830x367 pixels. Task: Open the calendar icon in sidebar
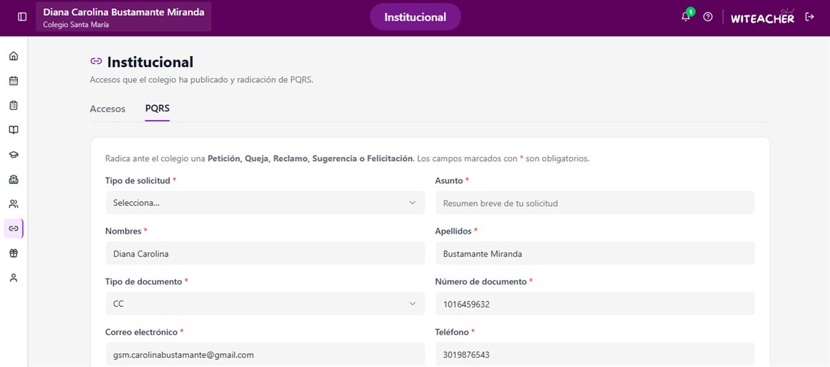point(13,81)
